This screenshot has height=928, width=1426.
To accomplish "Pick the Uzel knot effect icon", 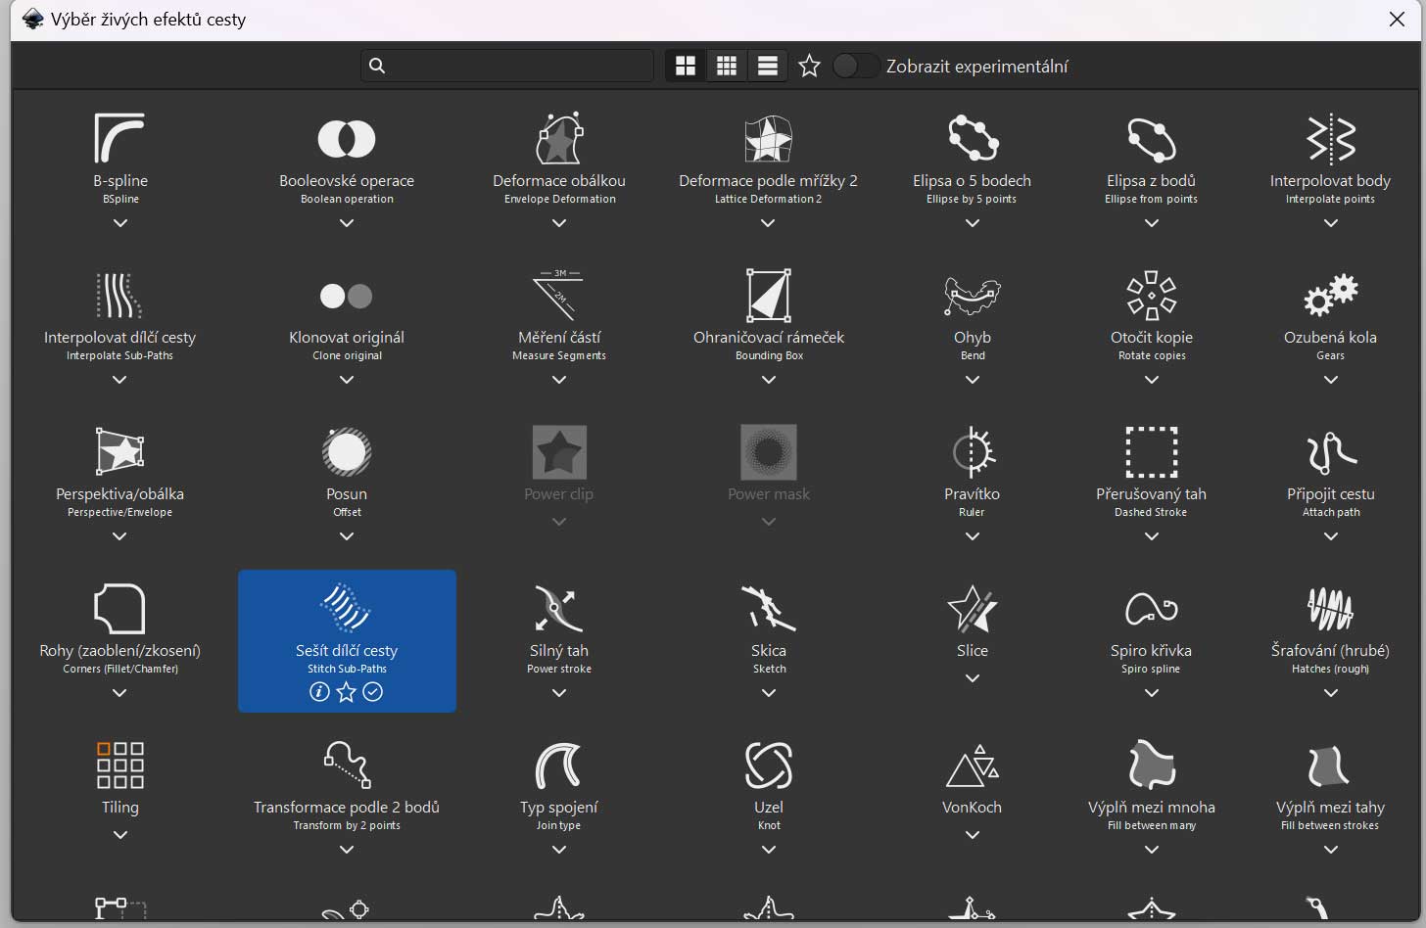I will click(x=768, y=766).
